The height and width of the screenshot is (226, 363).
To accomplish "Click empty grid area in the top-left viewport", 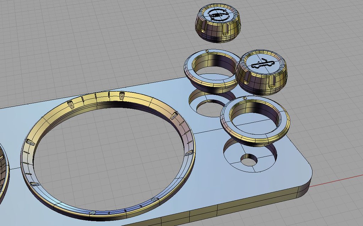I will [53, 35].
